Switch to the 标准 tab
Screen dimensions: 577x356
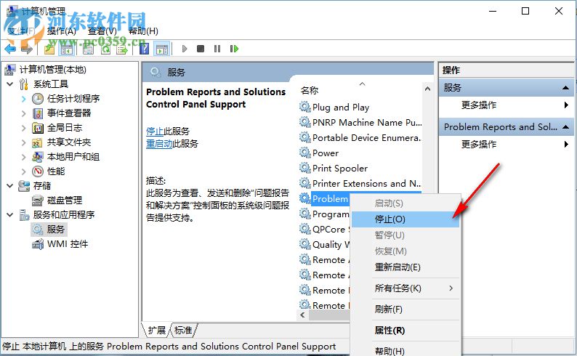click(183, 331)
